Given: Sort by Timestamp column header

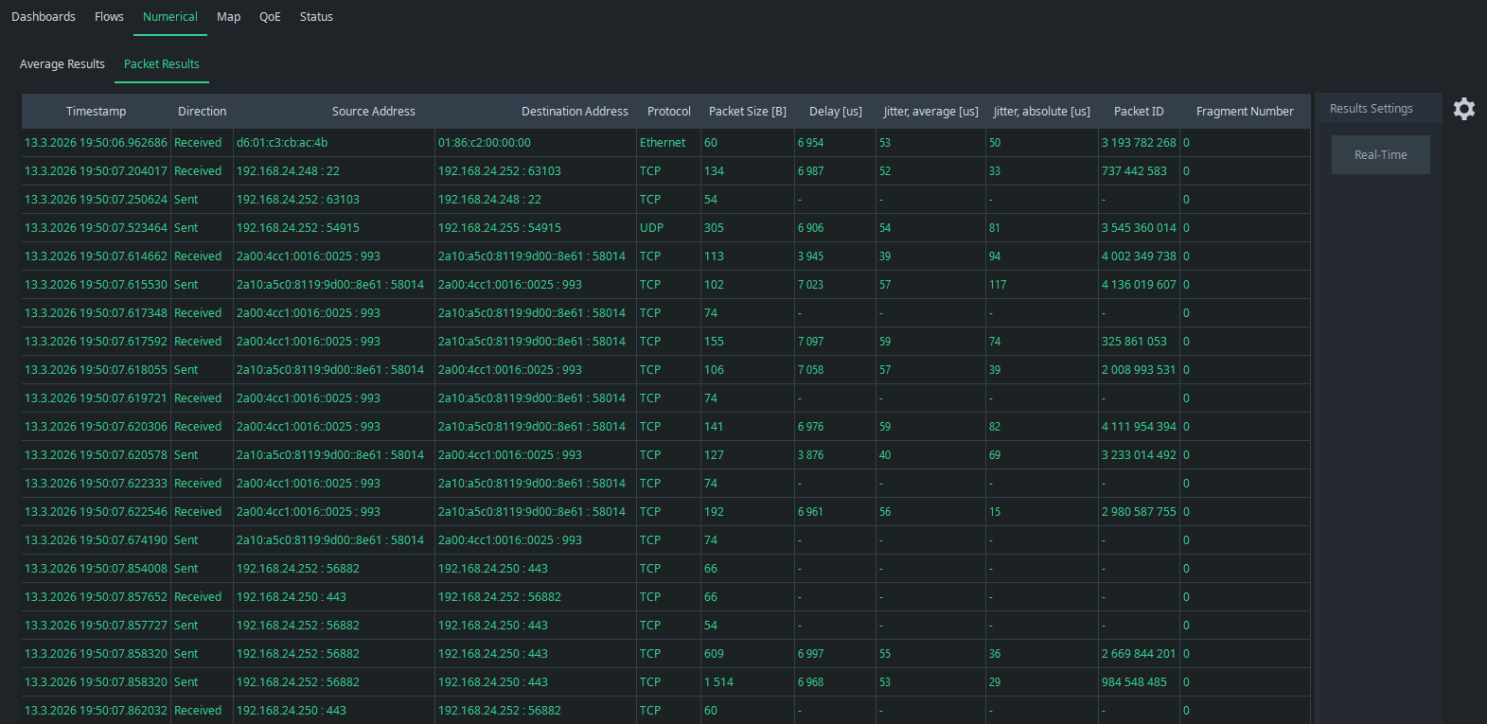Looking at the screenshot, I should (96, 112).
